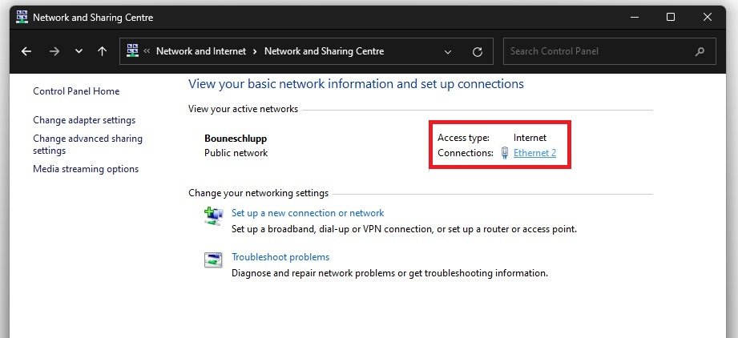
Task: Go back with the left arrow button
Action: [x=26, y=51]
